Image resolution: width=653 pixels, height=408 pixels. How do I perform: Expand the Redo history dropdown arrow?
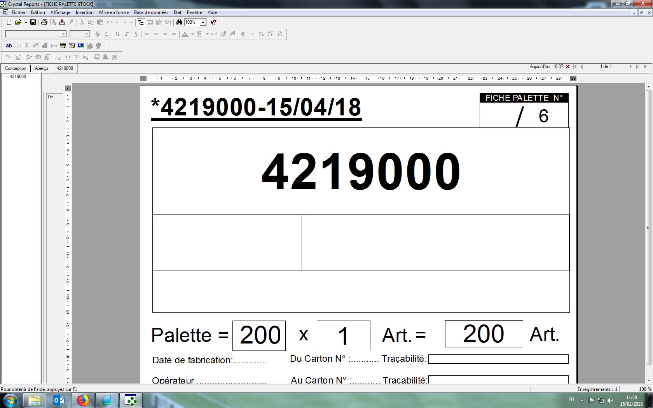131,23
